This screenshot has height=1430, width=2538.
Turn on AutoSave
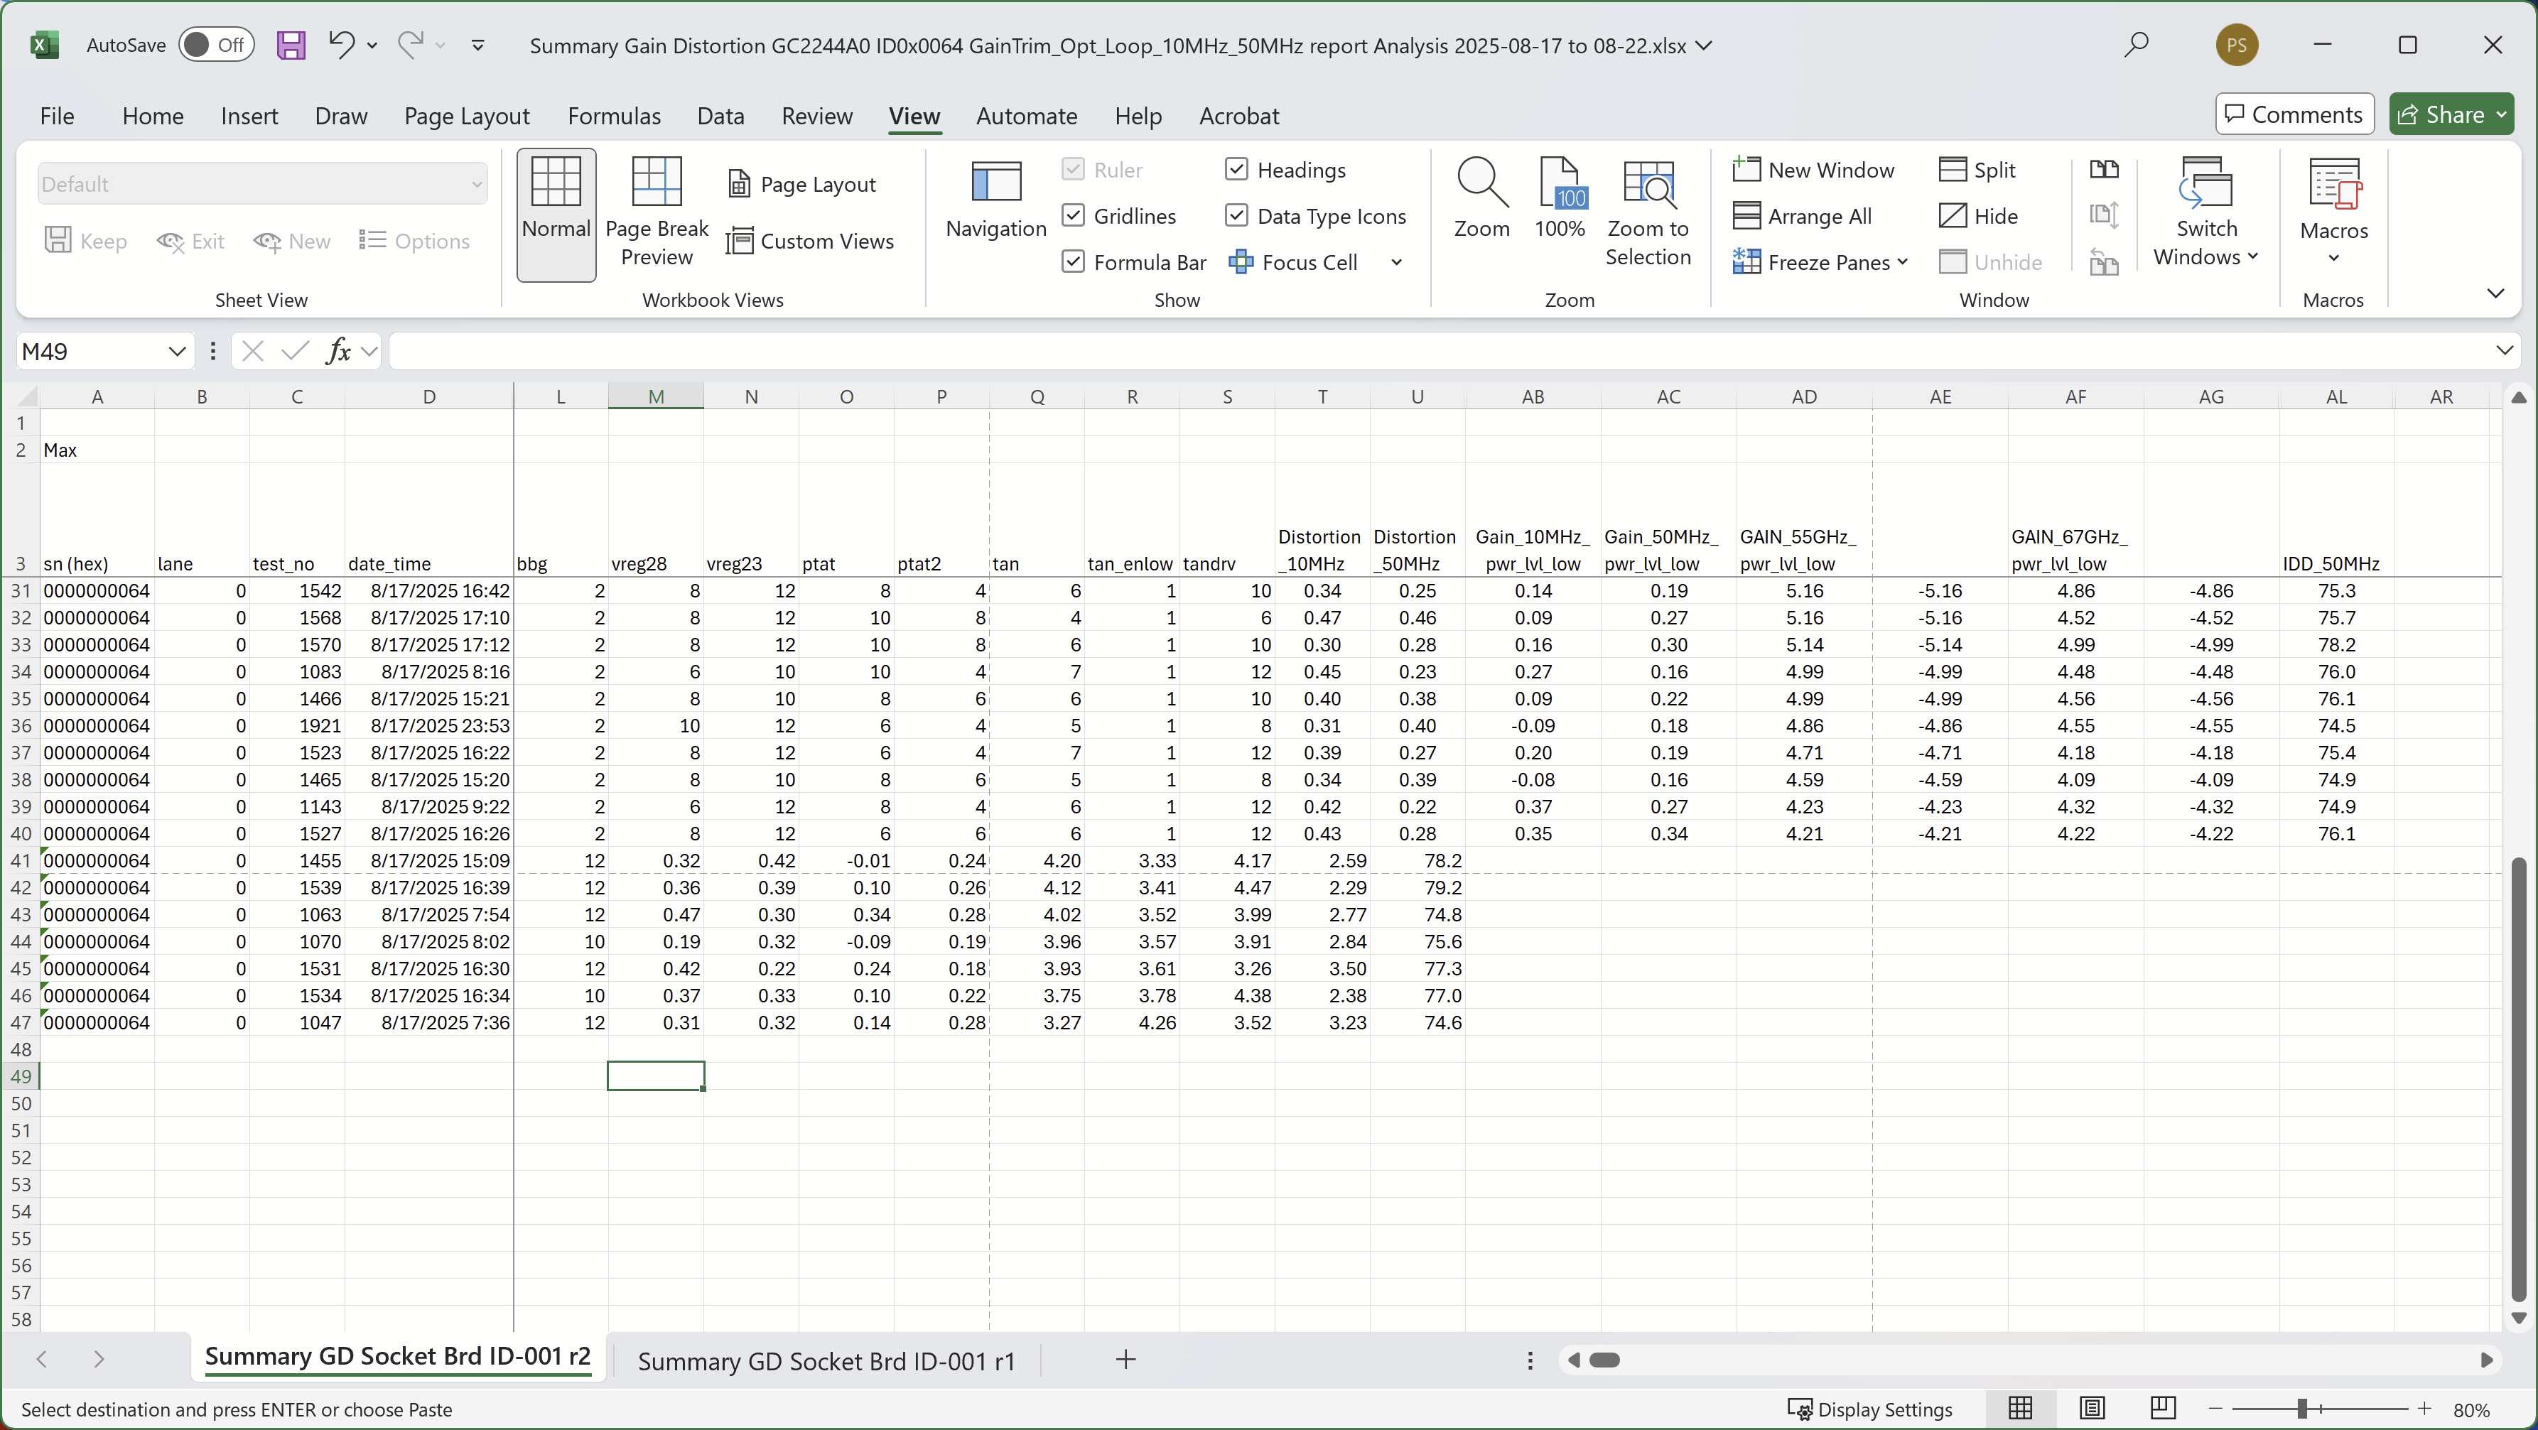216,44
